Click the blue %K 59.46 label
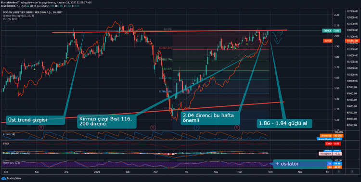This screenshot has width=361, height=182. 334,163
